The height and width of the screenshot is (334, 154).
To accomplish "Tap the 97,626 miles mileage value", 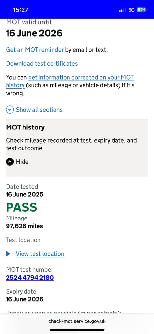I will tap(24, 226).
